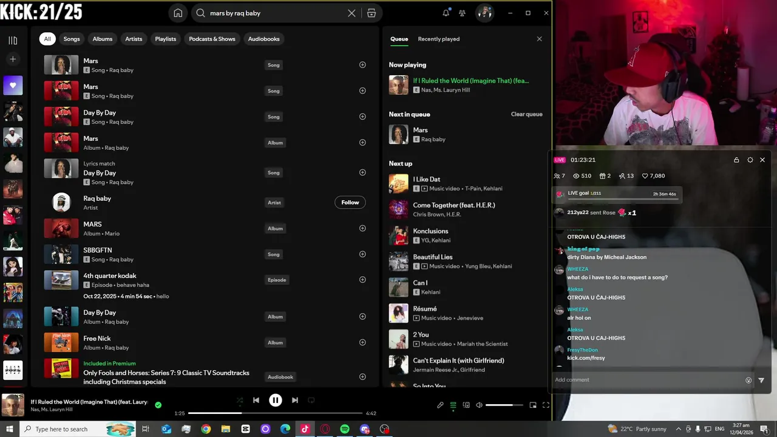Add MARS album by Mario plus icon
The width and height of the screenshot is (777, 437).
(362, 228)
